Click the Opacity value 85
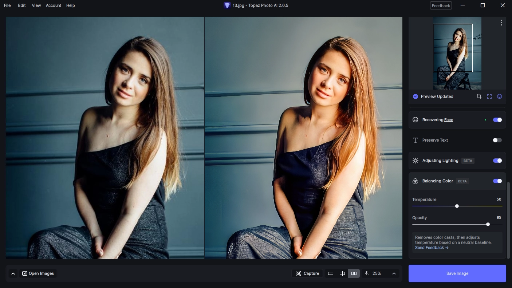This screenshot has height=288, width=512. (499, 218)
